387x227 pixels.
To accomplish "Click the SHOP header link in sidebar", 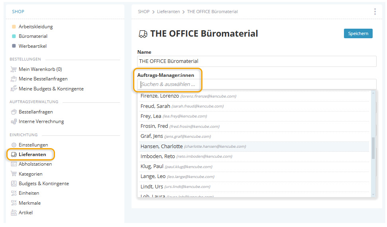I will pos(18,12).
